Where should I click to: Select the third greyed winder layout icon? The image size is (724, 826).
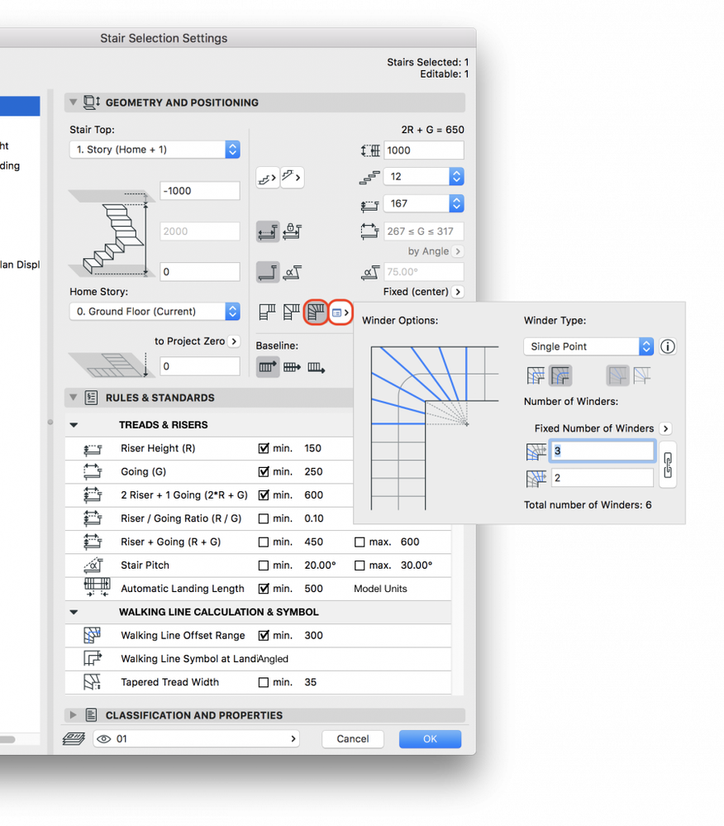click(x=617, y=375)
